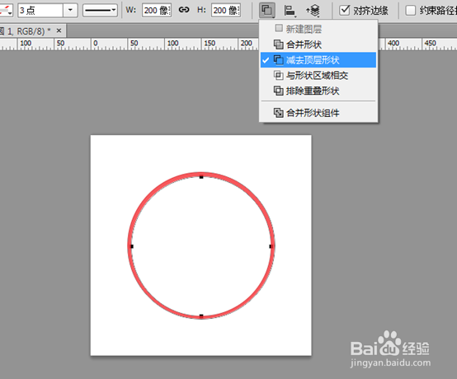Select 排除重叠形状 menu entry

(318, 91)
